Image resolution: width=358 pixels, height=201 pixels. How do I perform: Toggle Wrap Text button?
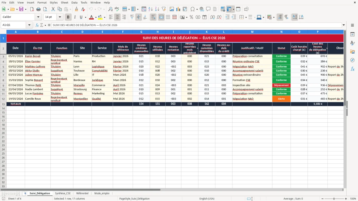pos(153,17)
